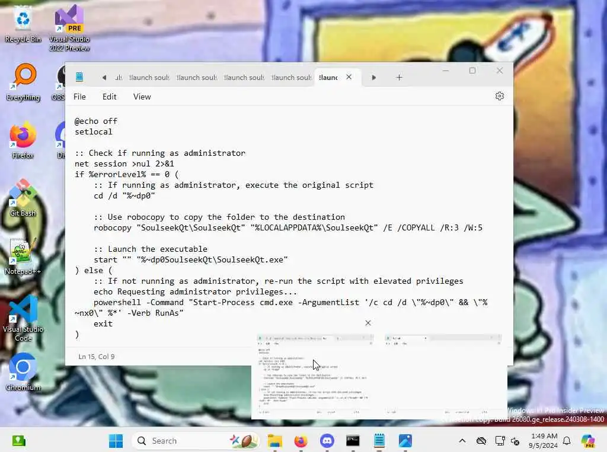The height and width of the screenshot is (452, 607).
Task: Click the cloud sync-off tray icon
Action: (481, 441)
